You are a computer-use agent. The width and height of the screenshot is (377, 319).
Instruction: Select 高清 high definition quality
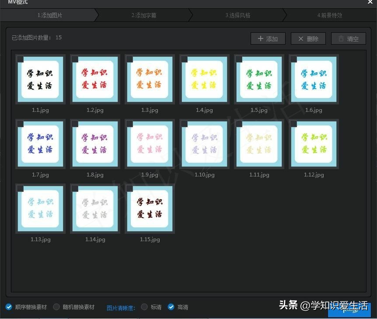171,307
